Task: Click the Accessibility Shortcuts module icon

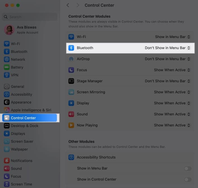Action: click(71, 157)
